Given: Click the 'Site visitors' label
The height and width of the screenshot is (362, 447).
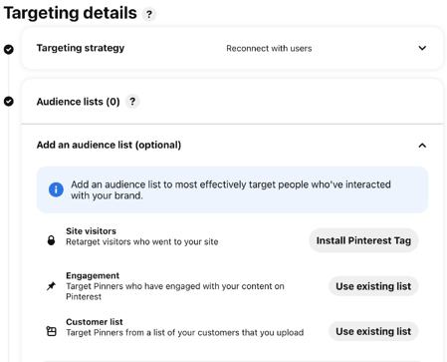Looking at the screenshot, I should click(x=91, y=231).
